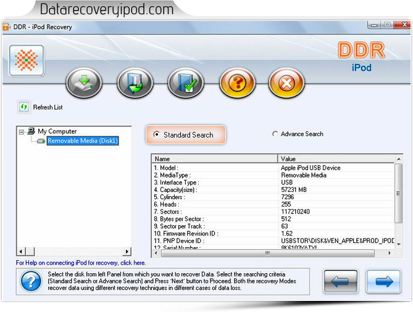The height and width of the screenshot is (312, 413).
Task: Click the Back arrow button
Action: click(x=341, y=282)
